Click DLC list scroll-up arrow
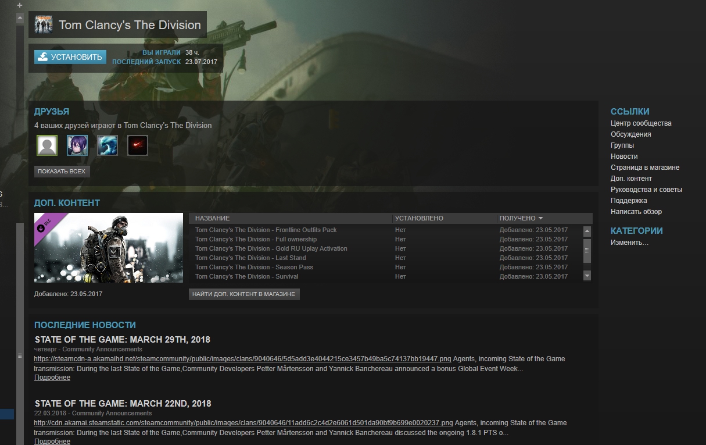Viewport: 706px width, 445px height. pyautogui.click(x=587, y=230)
